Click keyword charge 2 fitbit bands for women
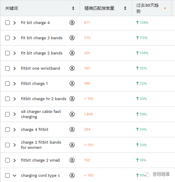Image resolution: width=175 pixels, height=182 pixels. [x=41, y=145]
